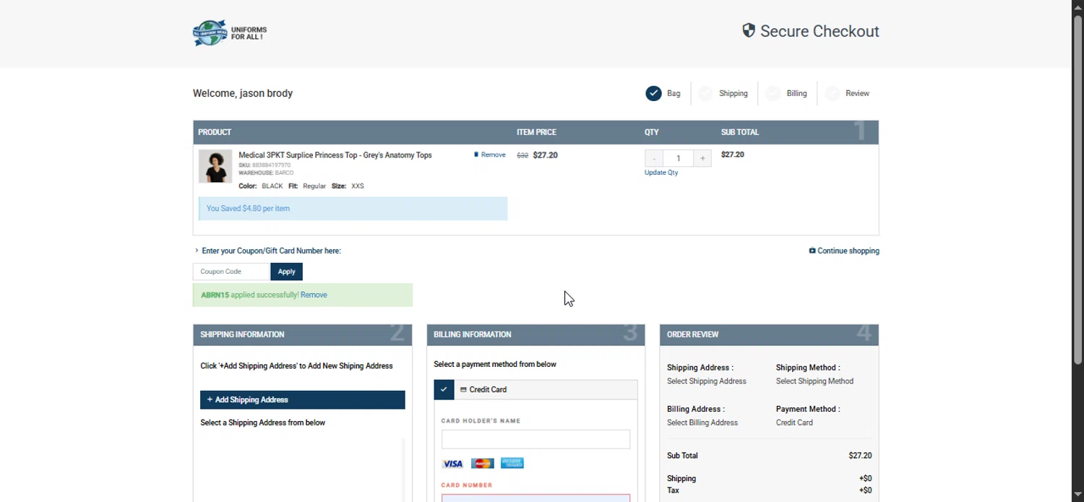
Task: Open the Bag step label
Action: (674, 93)
